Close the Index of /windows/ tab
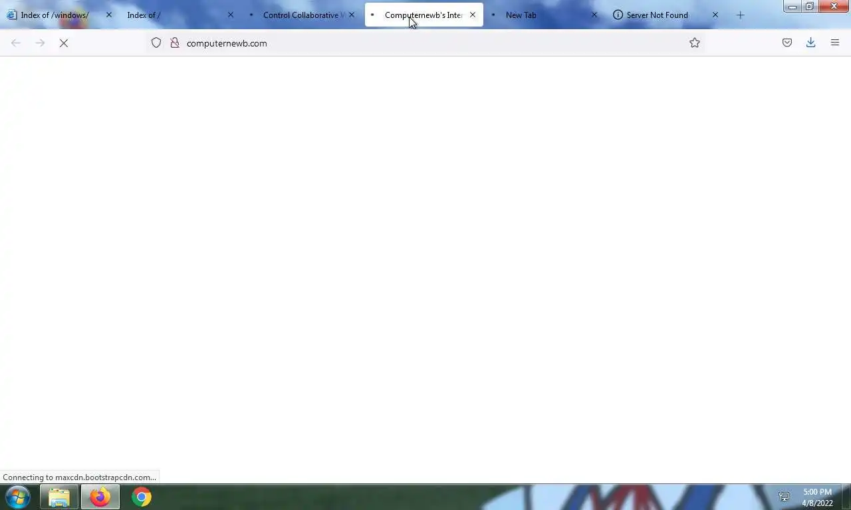This screenshot has width=851, height=510. tap(109, 15)
